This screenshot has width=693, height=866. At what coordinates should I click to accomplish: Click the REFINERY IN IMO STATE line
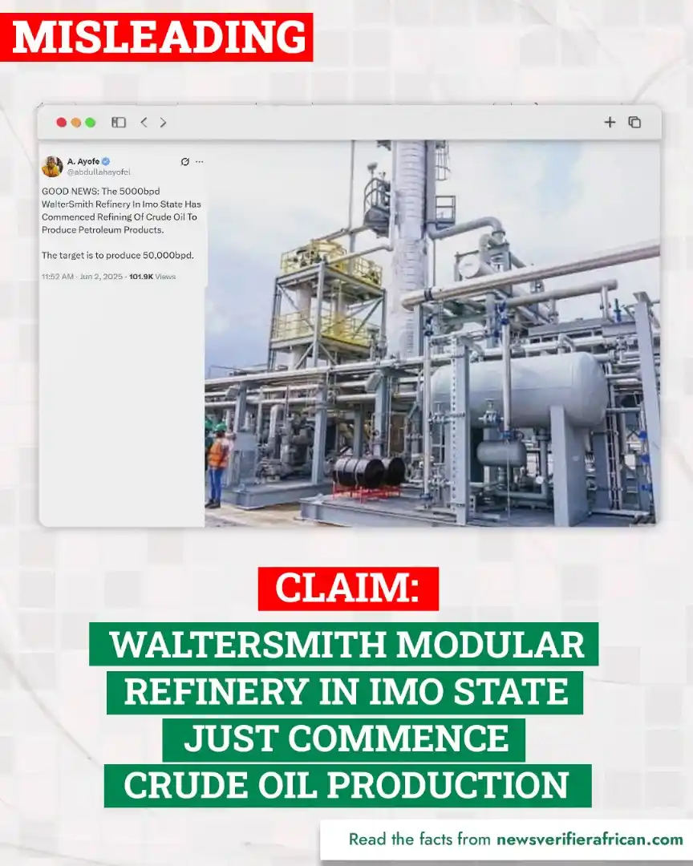point(345,692)
